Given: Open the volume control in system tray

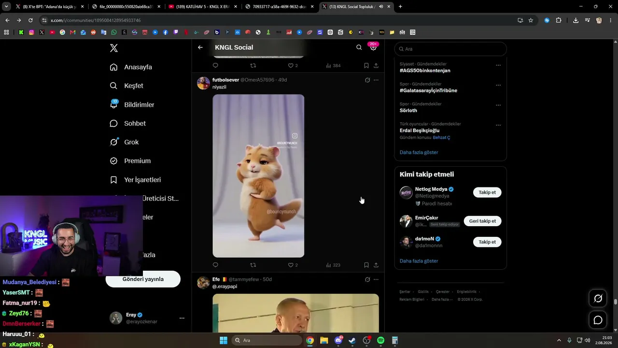Looking at the screenshot, I should tap(588, 340).
